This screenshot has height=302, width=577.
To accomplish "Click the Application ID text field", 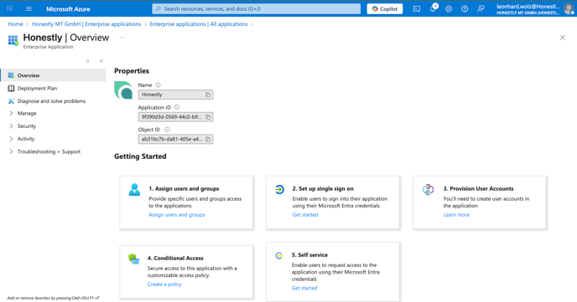I will pyautogui.click(x=175, y=117).
